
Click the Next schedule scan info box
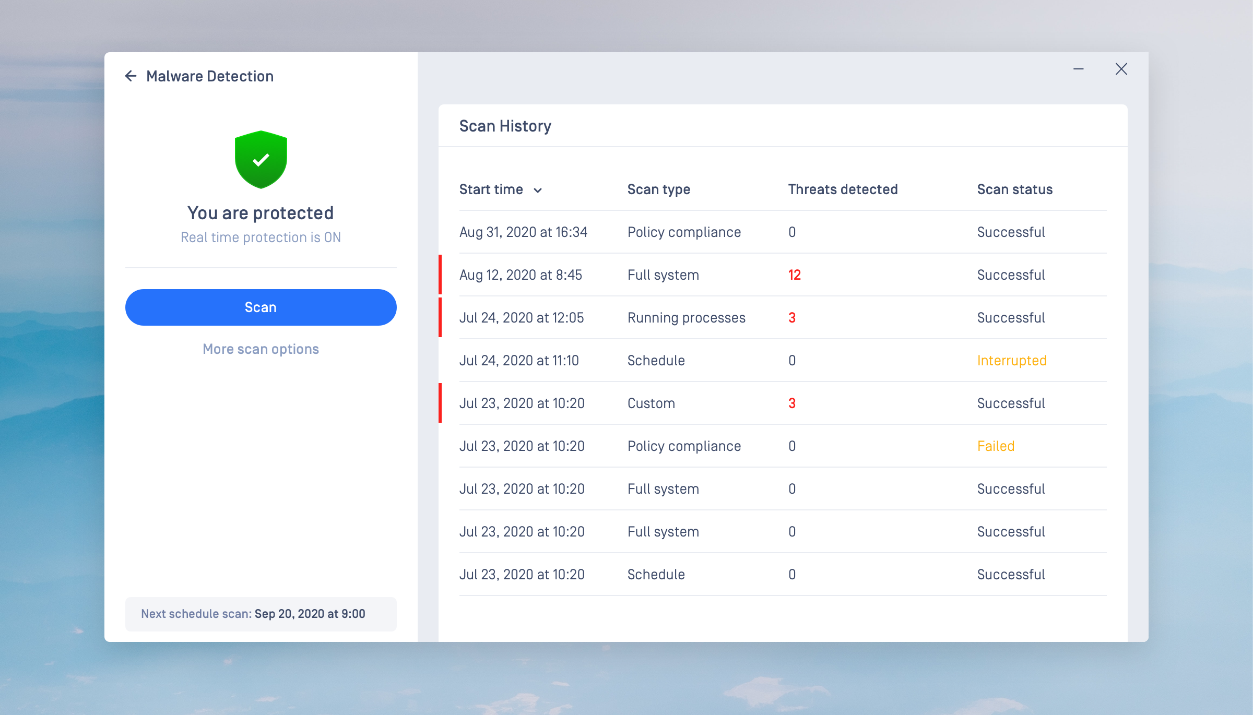[261, 614]
